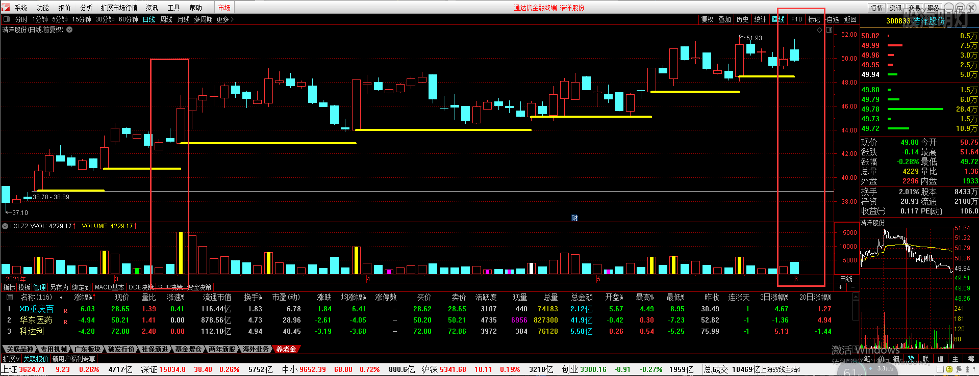This screenshot has height=376, width=979.
Task: Open the 资讯 menu in the menu bar
Action: tap(152, 8)
